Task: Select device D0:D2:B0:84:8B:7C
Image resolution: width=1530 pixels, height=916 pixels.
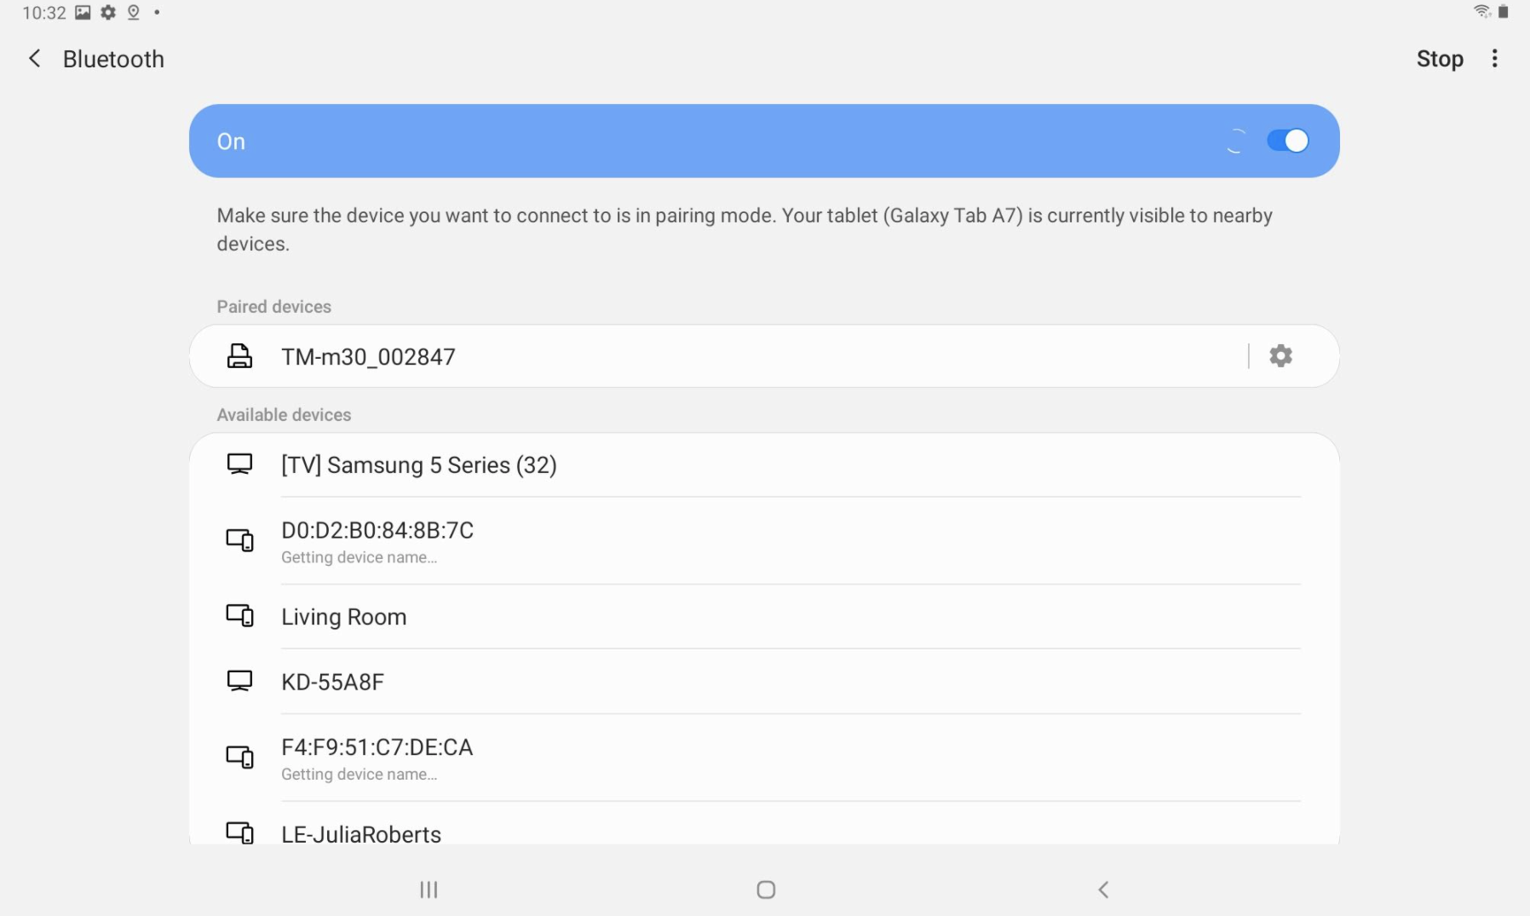Action: (764, 541)
